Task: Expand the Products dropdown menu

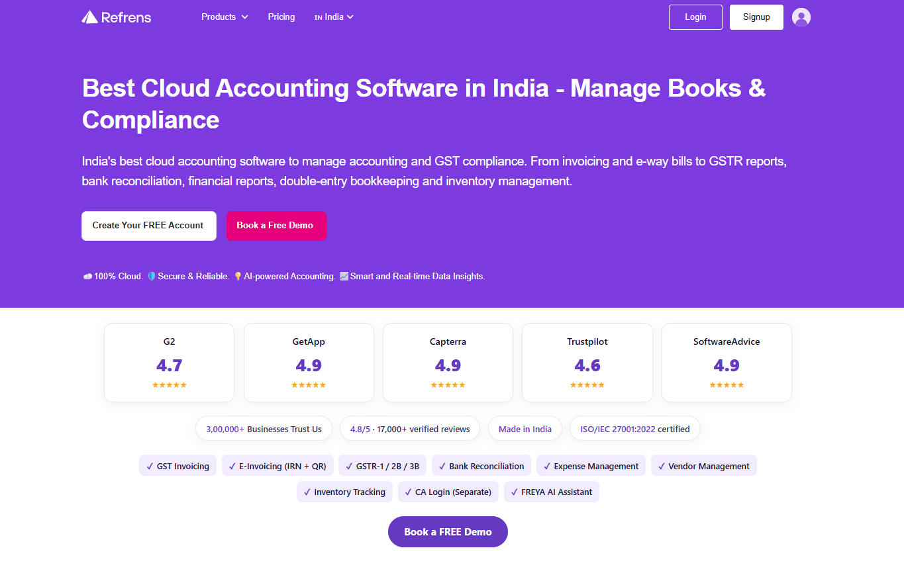Action: click(225, 17)
